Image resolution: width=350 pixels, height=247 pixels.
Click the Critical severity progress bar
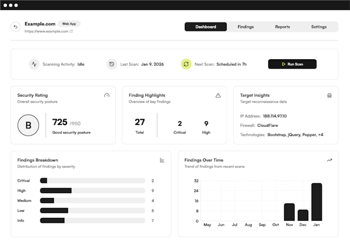92,181
